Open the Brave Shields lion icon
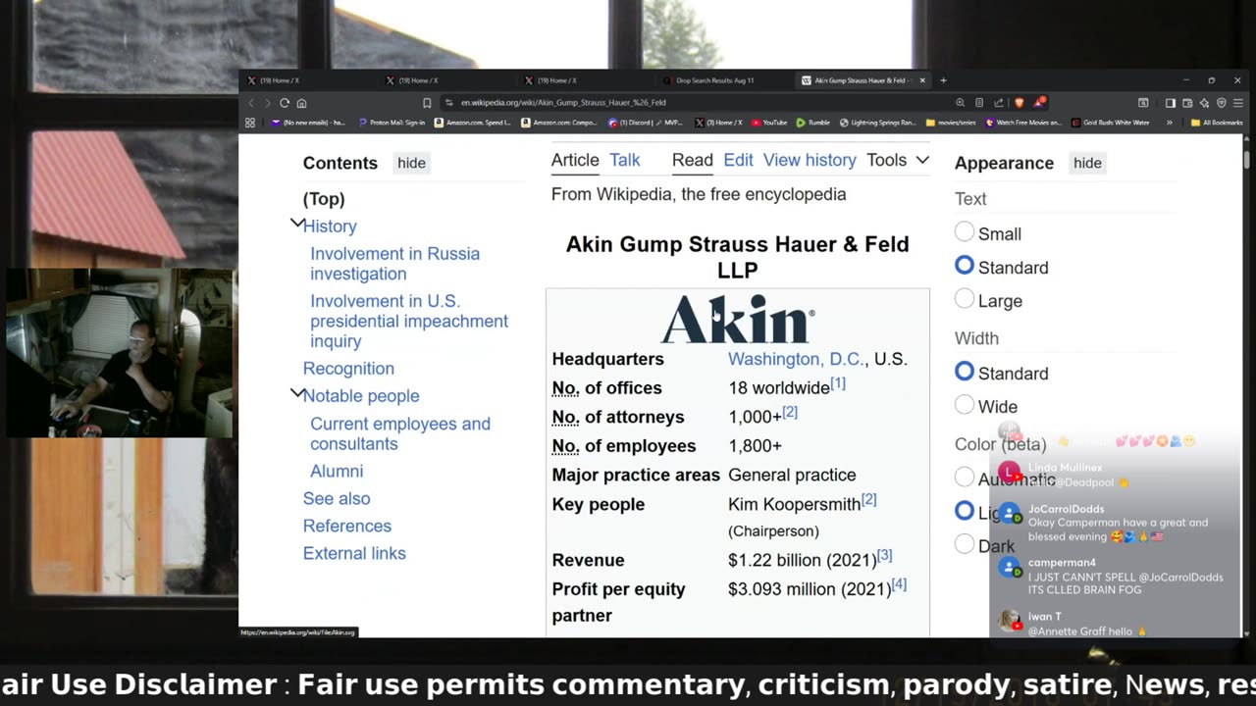 click(x=1020, y=103)
